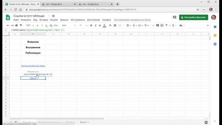The width and height of the screenshot is (222, 125).
Task: Go to the Google Sheets home icon
Action: pos(8,17)
